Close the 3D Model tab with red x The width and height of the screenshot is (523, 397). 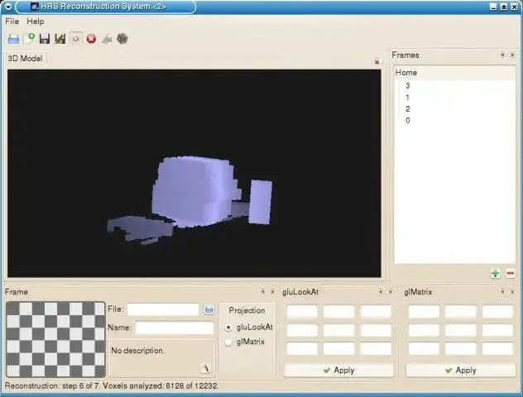[x=377, y=62]
